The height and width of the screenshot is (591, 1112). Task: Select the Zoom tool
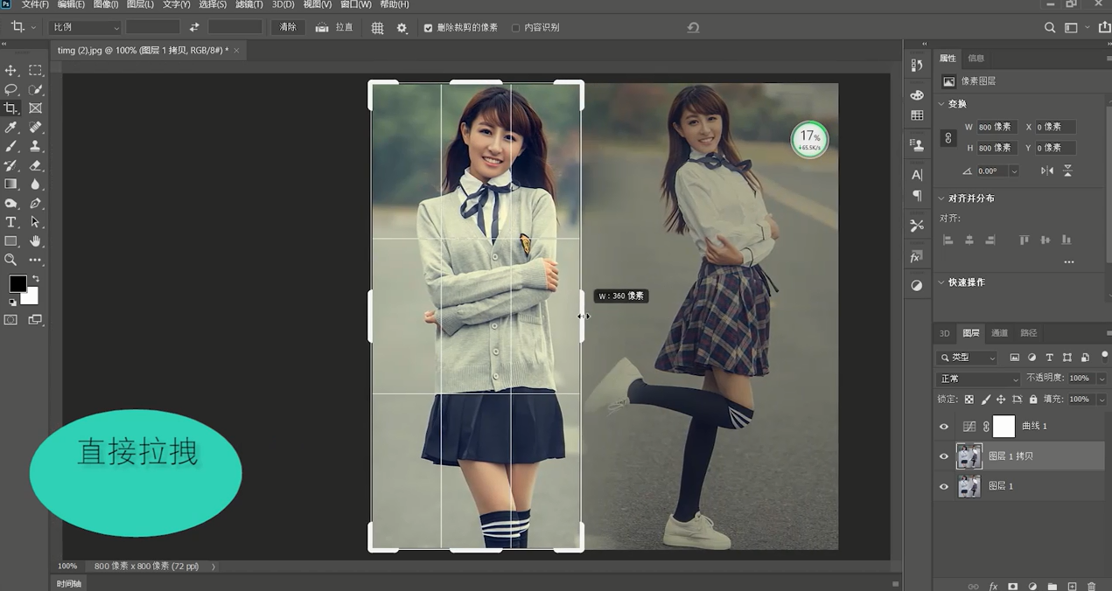click(x=10, y=260)
